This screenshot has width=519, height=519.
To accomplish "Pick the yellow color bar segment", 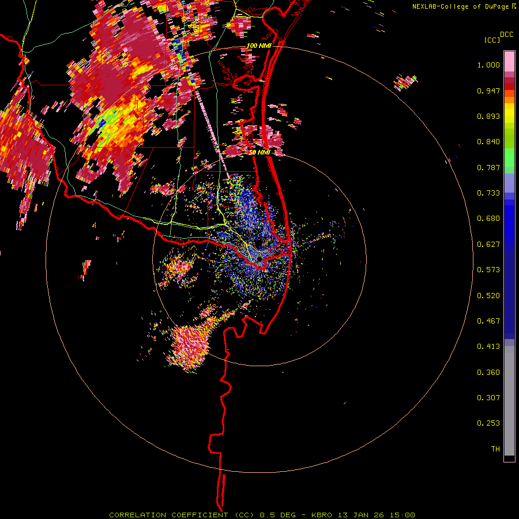I will point(509,114).
